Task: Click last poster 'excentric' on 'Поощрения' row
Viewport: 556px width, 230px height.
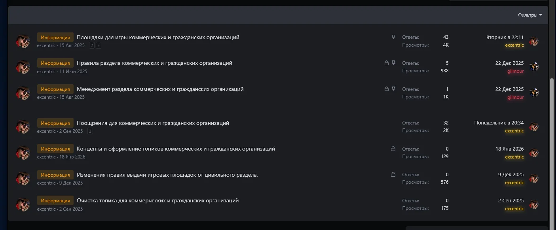Action: click(x=514, y=131)
